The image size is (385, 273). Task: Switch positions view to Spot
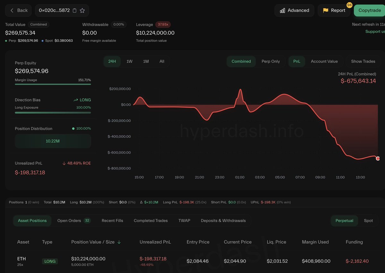tap(368, 221)
